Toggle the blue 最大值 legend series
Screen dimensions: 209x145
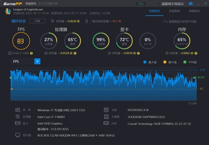(x=145, y=62)
